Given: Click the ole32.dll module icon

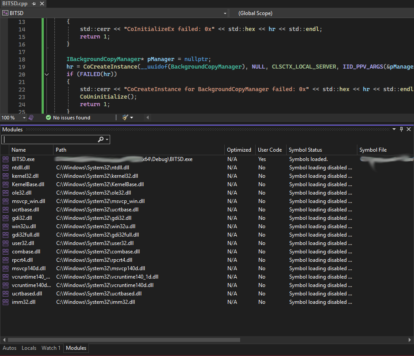Looking at the screenshot, I should coord(5,193).
